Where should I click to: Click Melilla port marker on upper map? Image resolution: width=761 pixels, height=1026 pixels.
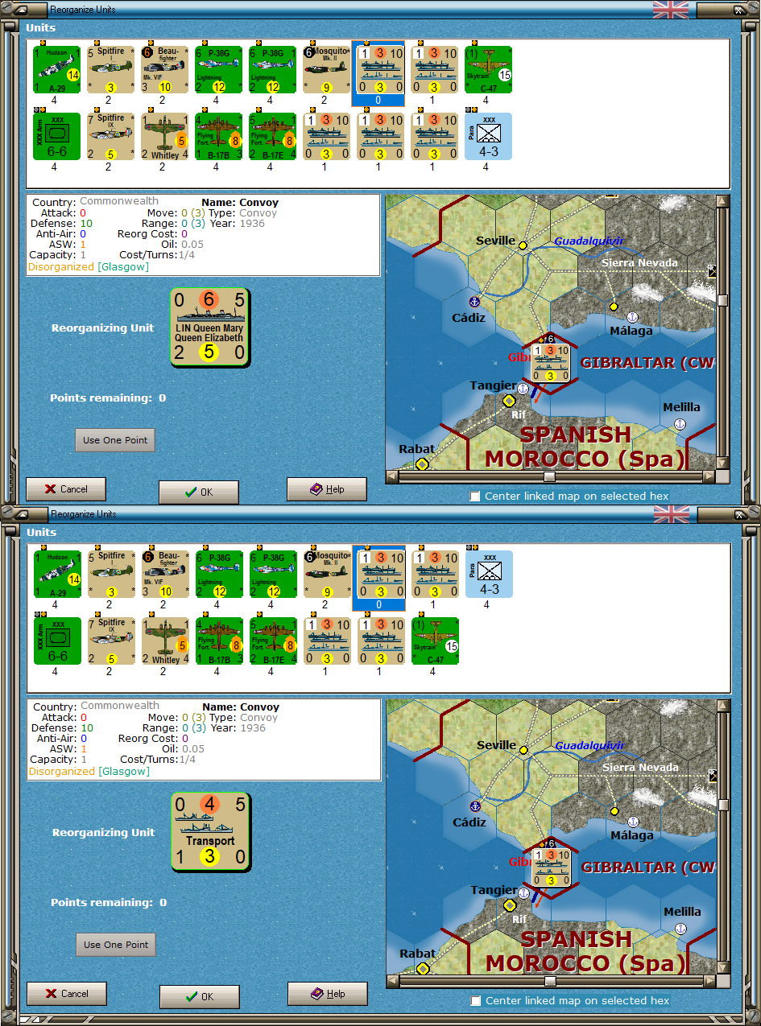[x=680, y=423]
